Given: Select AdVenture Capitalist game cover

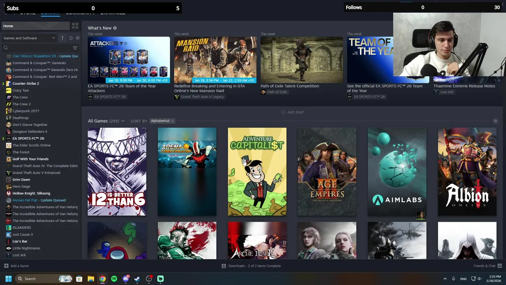Looking at the screenshot, I should (257, 172).
